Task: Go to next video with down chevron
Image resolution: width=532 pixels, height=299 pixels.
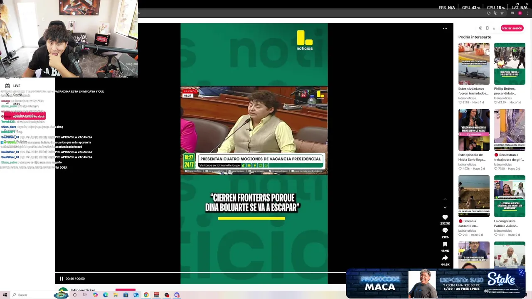Action: (x=445, y=207)
